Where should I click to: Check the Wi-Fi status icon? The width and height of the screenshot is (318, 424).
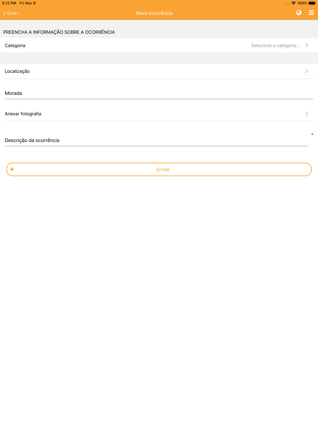click(293, 3)
